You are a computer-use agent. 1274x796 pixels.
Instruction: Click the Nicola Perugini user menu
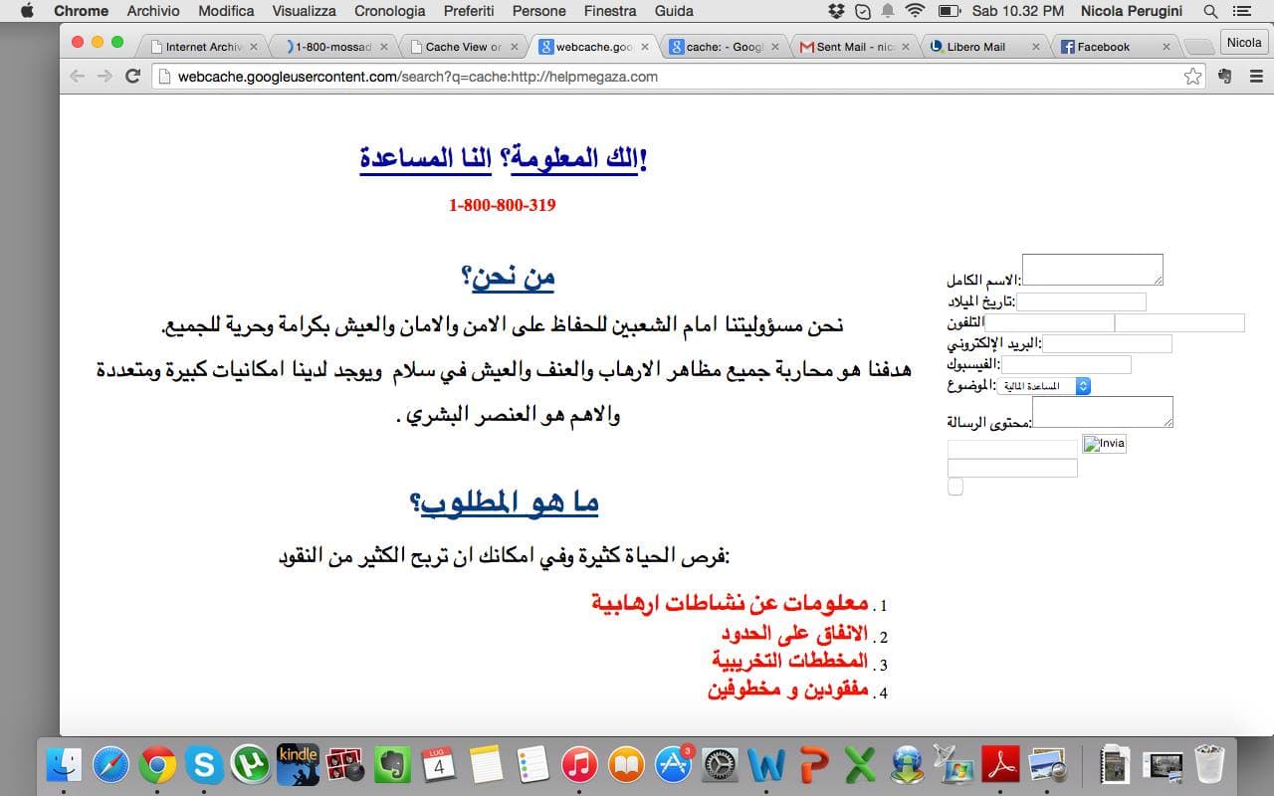(x=1133, y=11)
